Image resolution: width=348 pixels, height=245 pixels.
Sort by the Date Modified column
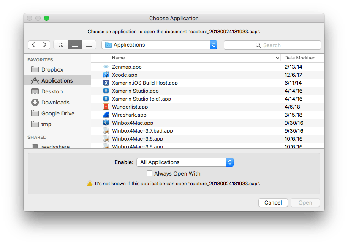point(300,58)
